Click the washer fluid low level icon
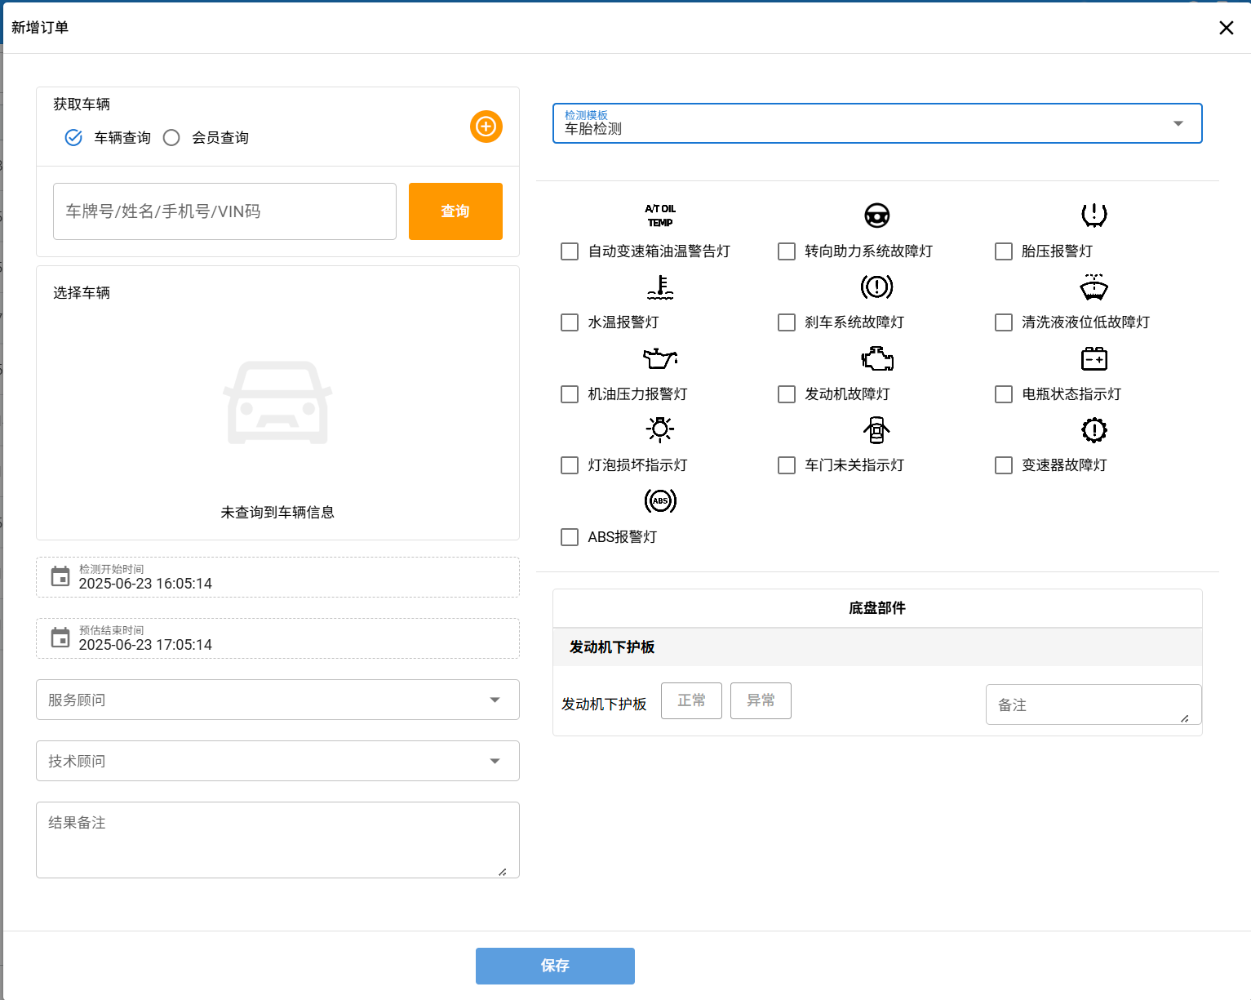The image size is (1251, 1000). click(x=1094, y=287)
